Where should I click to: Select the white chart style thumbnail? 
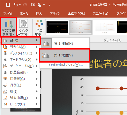point(104,27)
